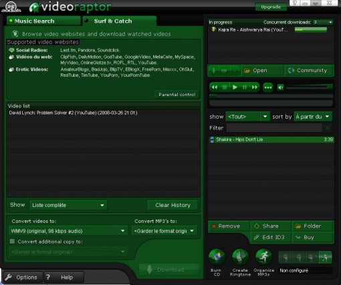Click the Download button

tap(169, 270)
